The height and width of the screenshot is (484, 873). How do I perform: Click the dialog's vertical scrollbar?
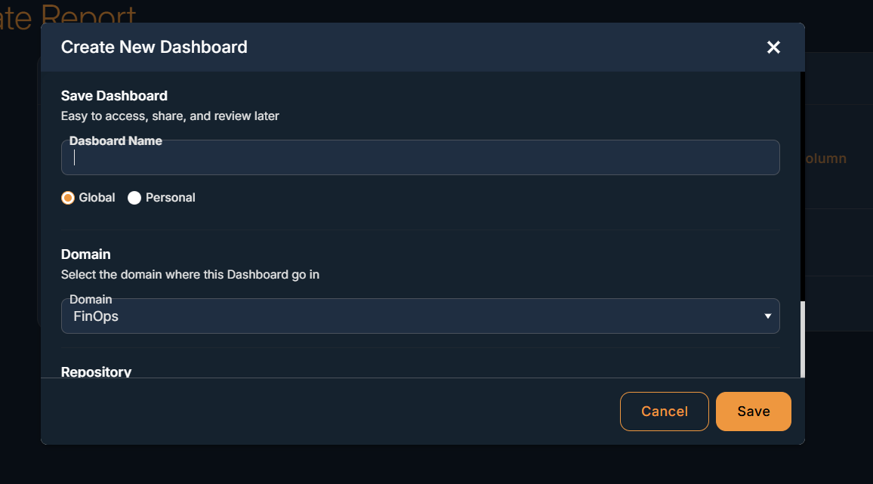[802, 338]
